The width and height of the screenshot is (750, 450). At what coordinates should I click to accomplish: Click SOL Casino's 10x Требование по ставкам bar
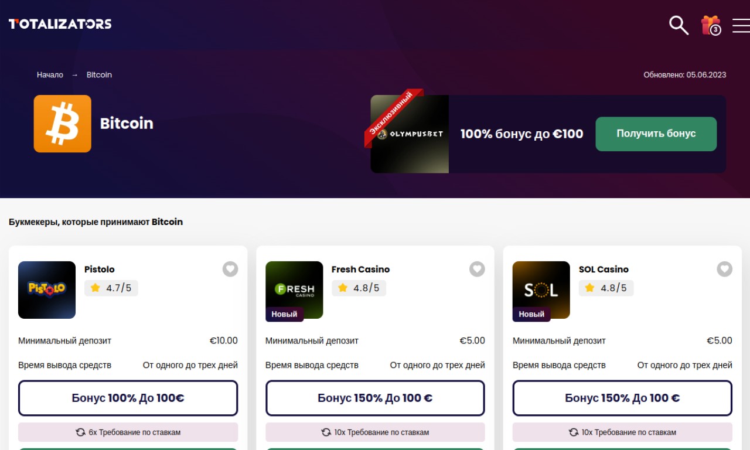623,432
